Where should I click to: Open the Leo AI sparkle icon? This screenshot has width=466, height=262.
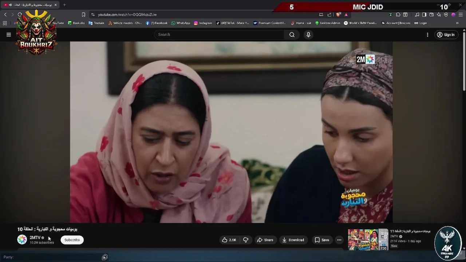point(439,15)
